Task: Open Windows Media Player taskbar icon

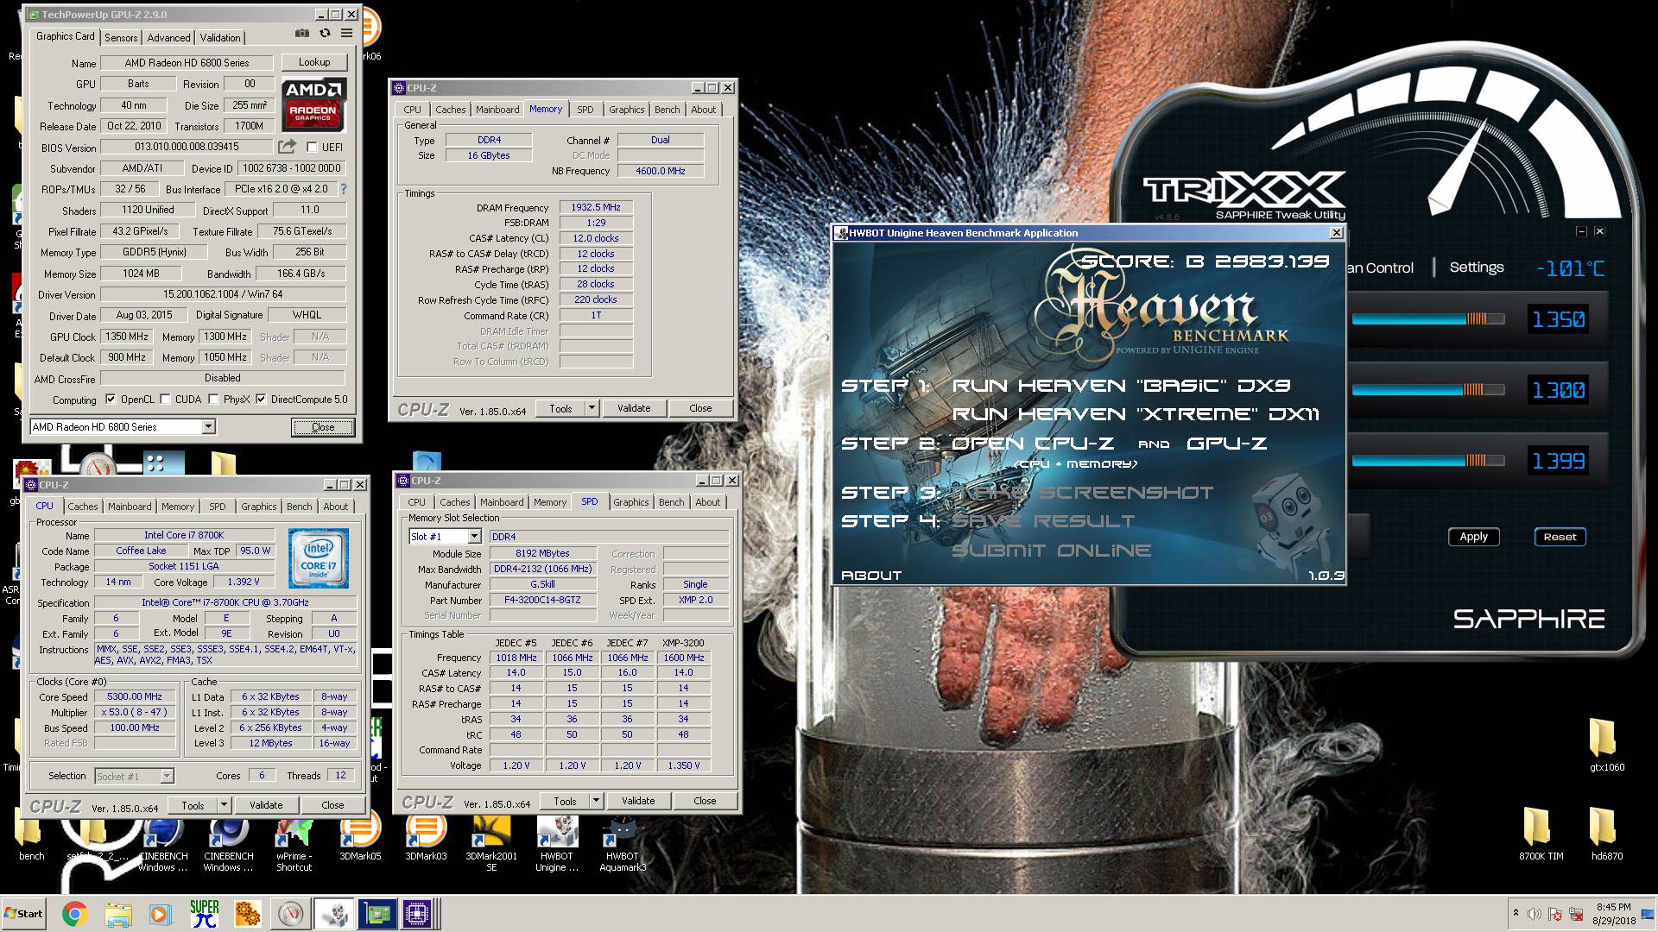Action: point(160,914)
